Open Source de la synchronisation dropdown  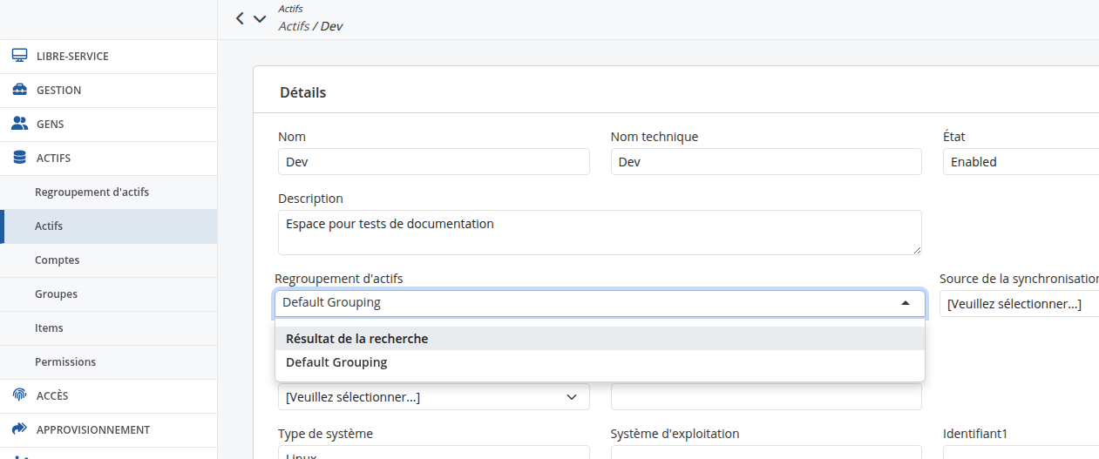pyautogui.click(x=1019, y=303)
